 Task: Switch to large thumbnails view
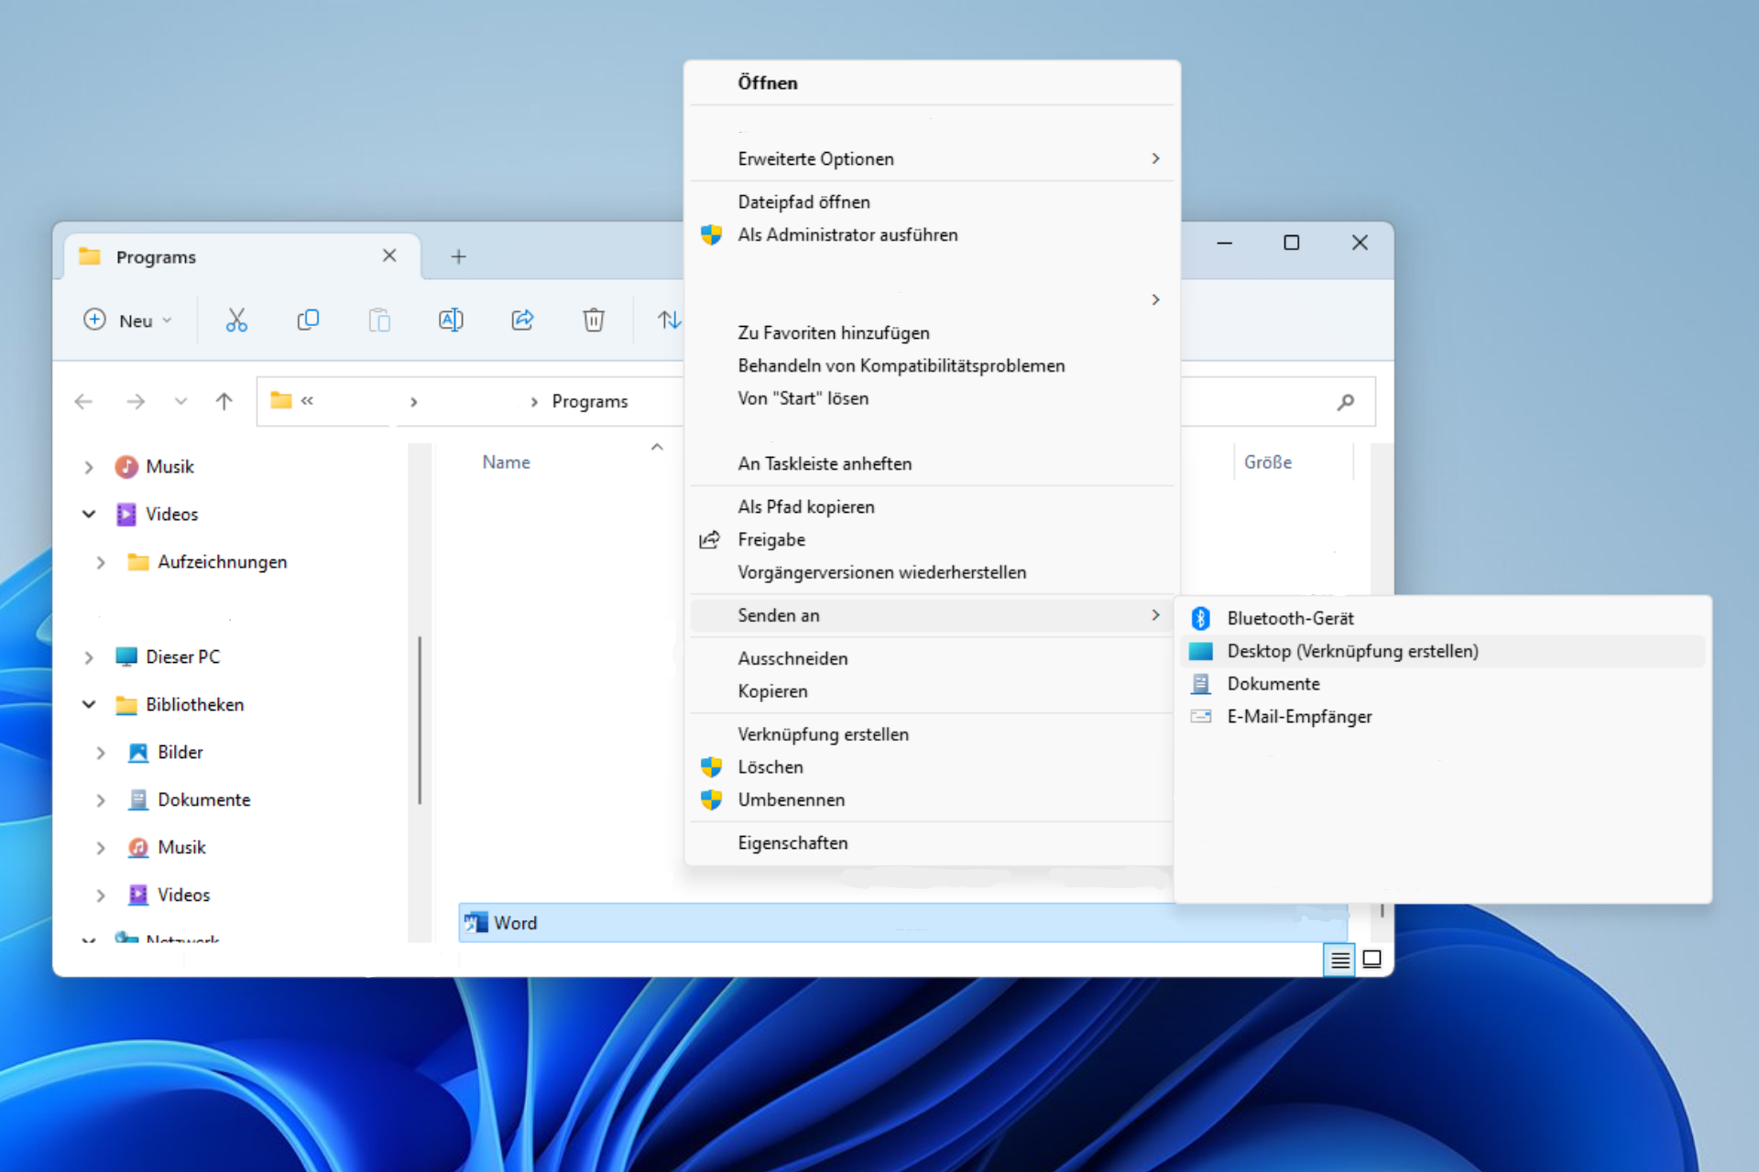click(1371, 960)
